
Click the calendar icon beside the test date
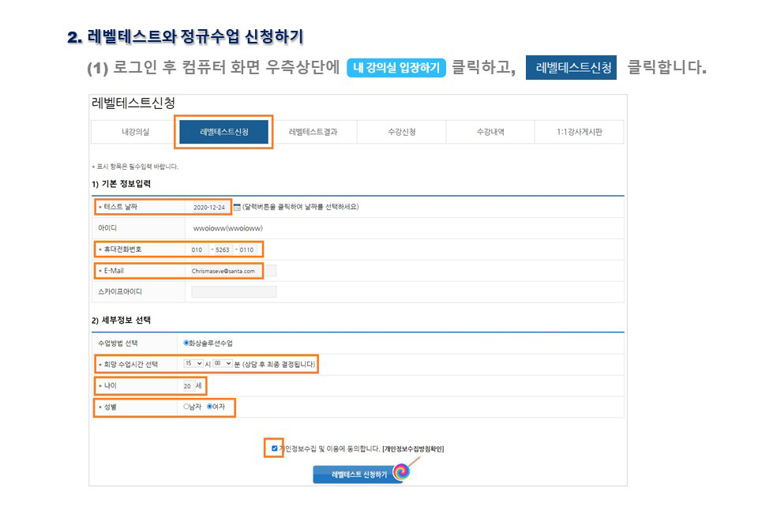point(237,207)
